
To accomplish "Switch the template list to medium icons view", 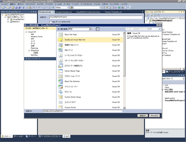I will click(x=98, y=29).
